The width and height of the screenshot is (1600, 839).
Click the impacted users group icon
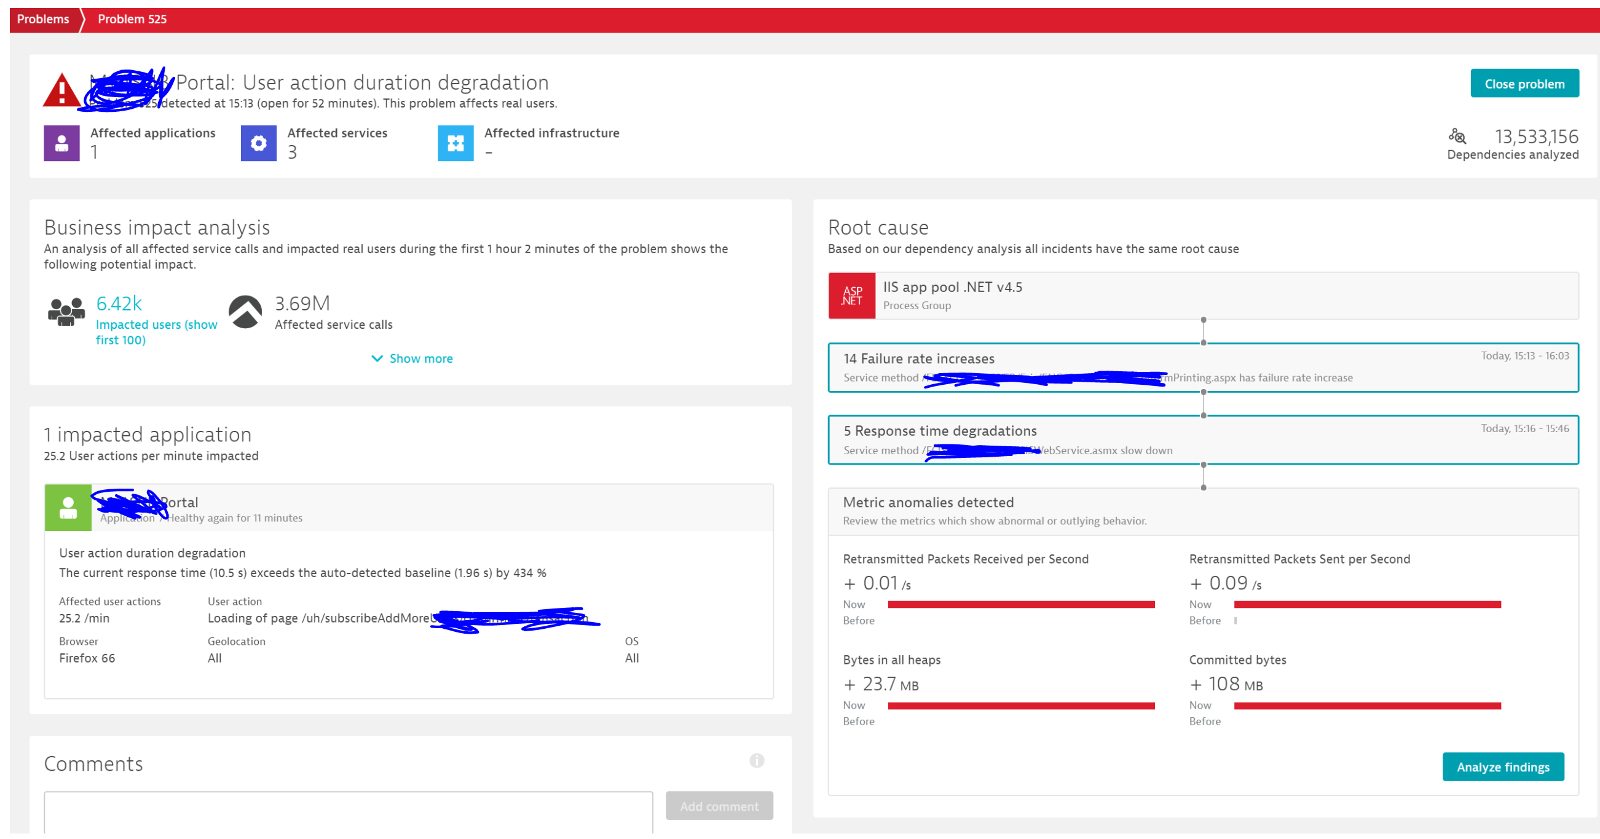click(x=66, y=311)
